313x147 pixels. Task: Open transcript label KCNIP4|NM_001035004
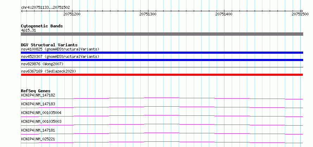click(x=41, y=113)
